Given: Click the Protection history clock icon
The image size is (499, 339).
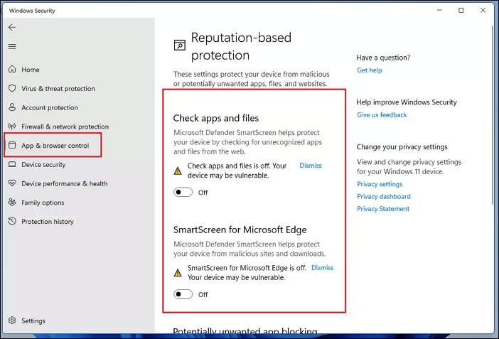Looking at the screenshot, I should (x=12, y=221).
